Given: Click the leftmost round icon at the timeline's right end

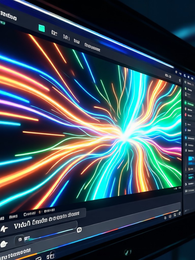Looking at the screenshot, I should point(165,218).
